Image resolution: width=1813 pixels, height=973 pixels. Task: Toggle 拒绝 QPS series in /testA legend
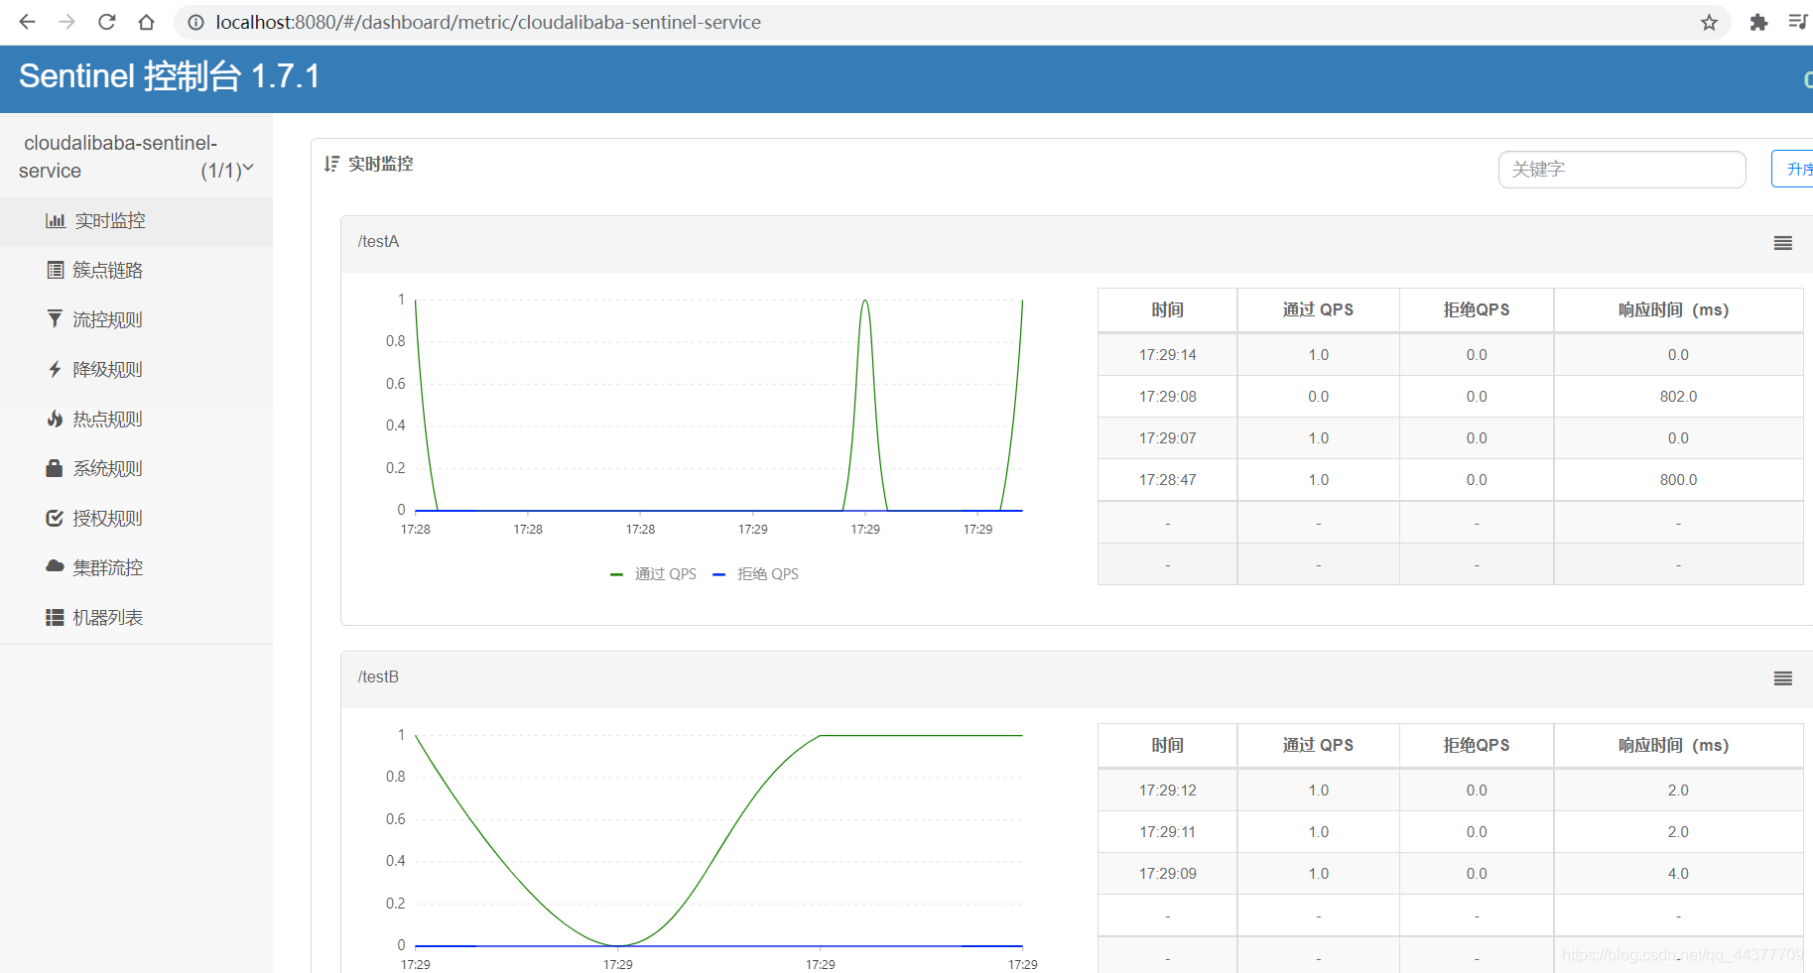click(756, 574)
